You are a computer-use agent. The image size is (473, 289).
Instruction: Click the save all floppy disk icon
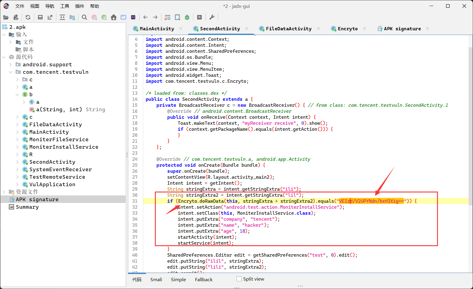point(40,17)
